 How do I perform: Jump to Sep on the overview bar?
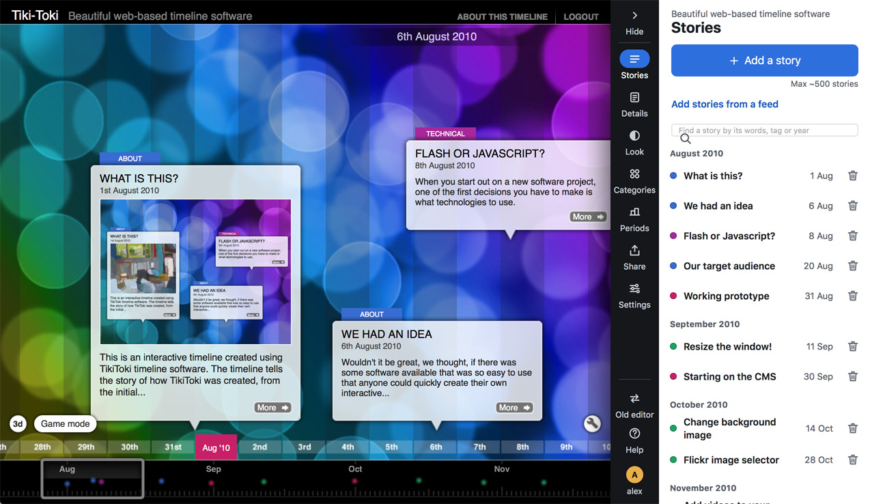pos(213,469)
